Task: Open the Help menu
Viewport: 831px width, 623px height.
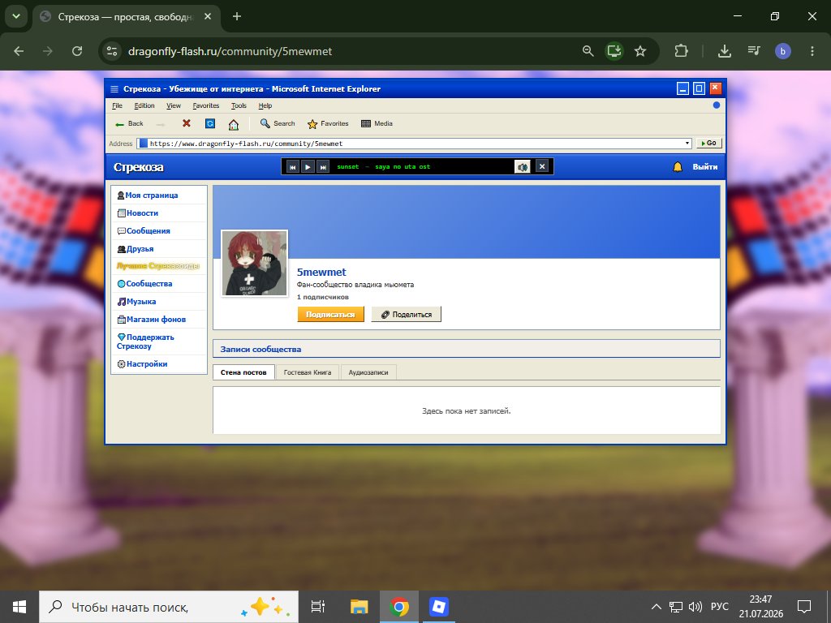Action: [x=265, y=106]
